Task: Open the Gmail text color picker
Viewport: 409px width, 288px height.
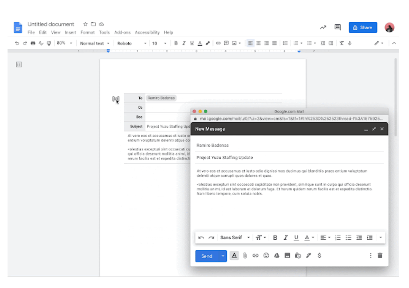Action: [x=308, y=238]
